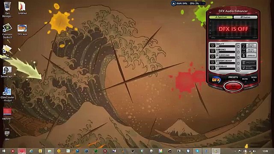Click the Dynamic Boost slider handle
274x154 pixels.
pos(217,63)
